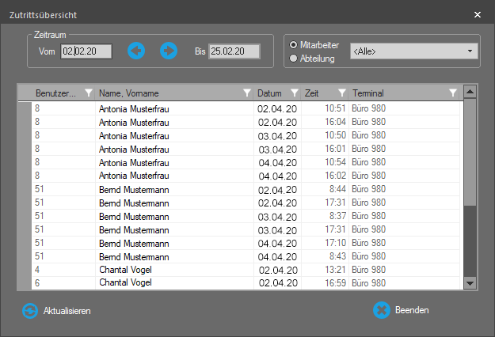This screenshot has height=337, width=495.
Task: Open filter on Terminal column
Action: [452, 93]
